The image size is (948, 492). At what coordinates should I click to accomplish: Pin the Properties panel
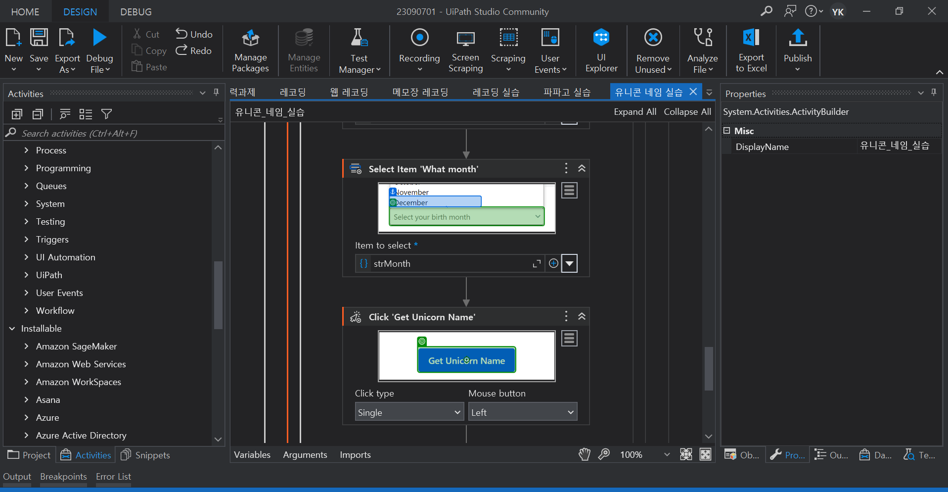tap(934, 93)
